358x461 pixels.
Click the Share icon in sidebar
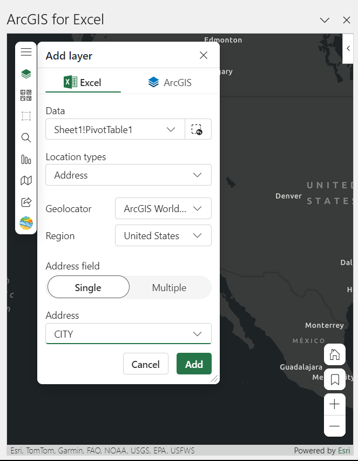(x=26, y=202)
